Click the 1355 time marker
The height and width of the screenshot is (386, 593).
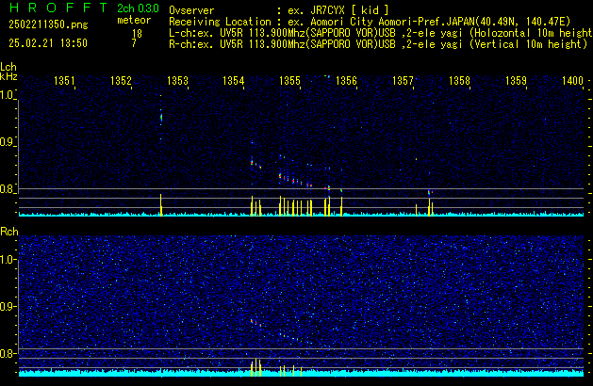(x=290, y=81)
